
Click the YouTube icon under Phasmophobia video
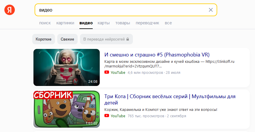(107, 72)
